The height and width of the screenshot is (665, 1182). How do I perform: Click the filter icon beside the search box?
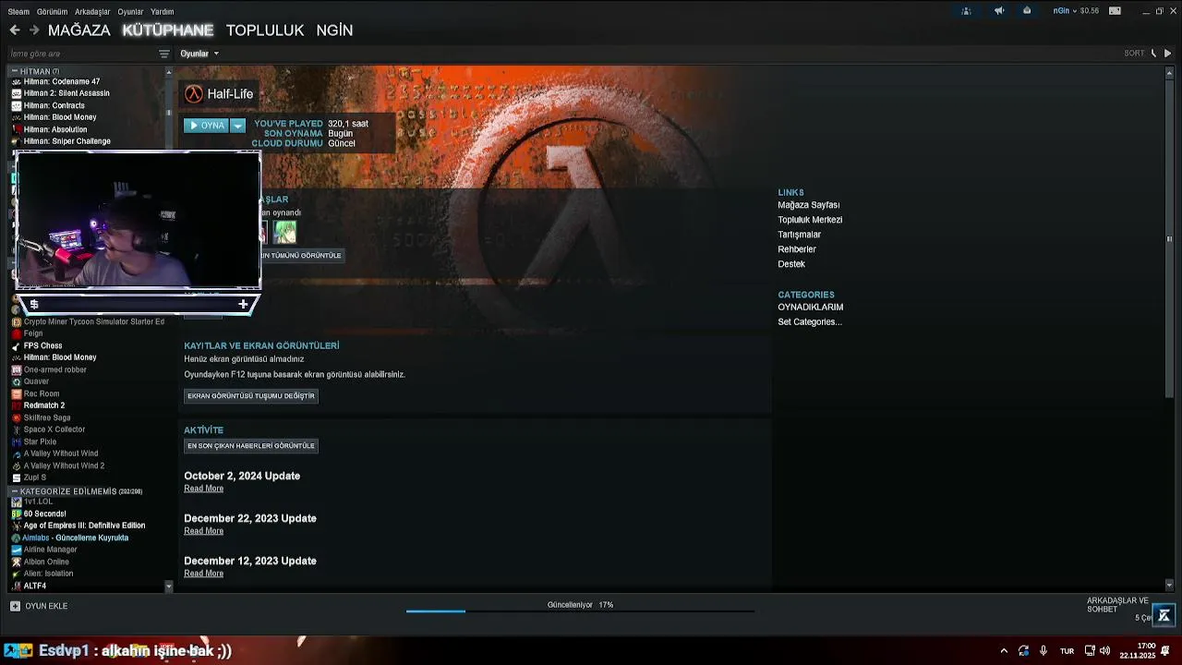tap(164, 54)
